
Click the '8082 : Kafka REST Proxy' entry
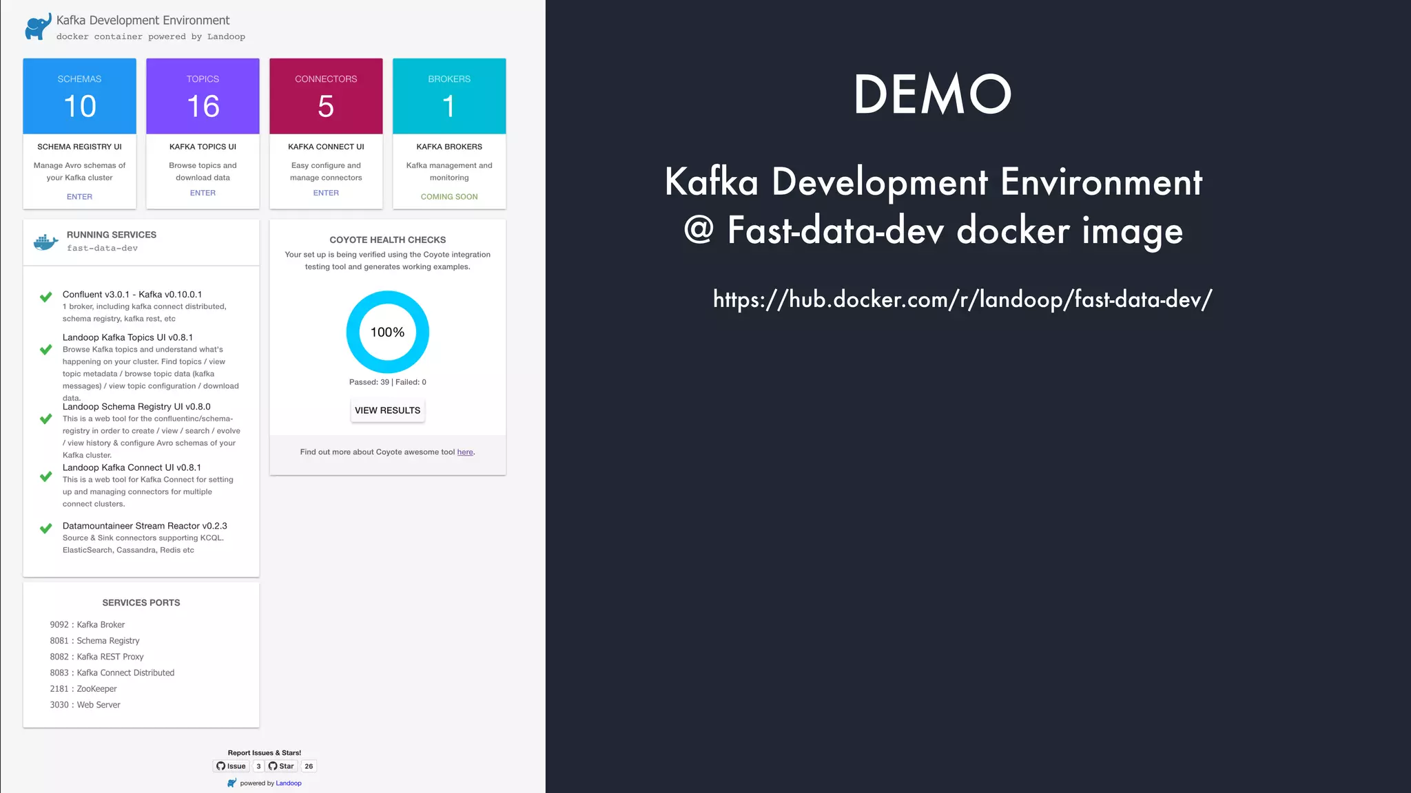click(x=96, y=657)
